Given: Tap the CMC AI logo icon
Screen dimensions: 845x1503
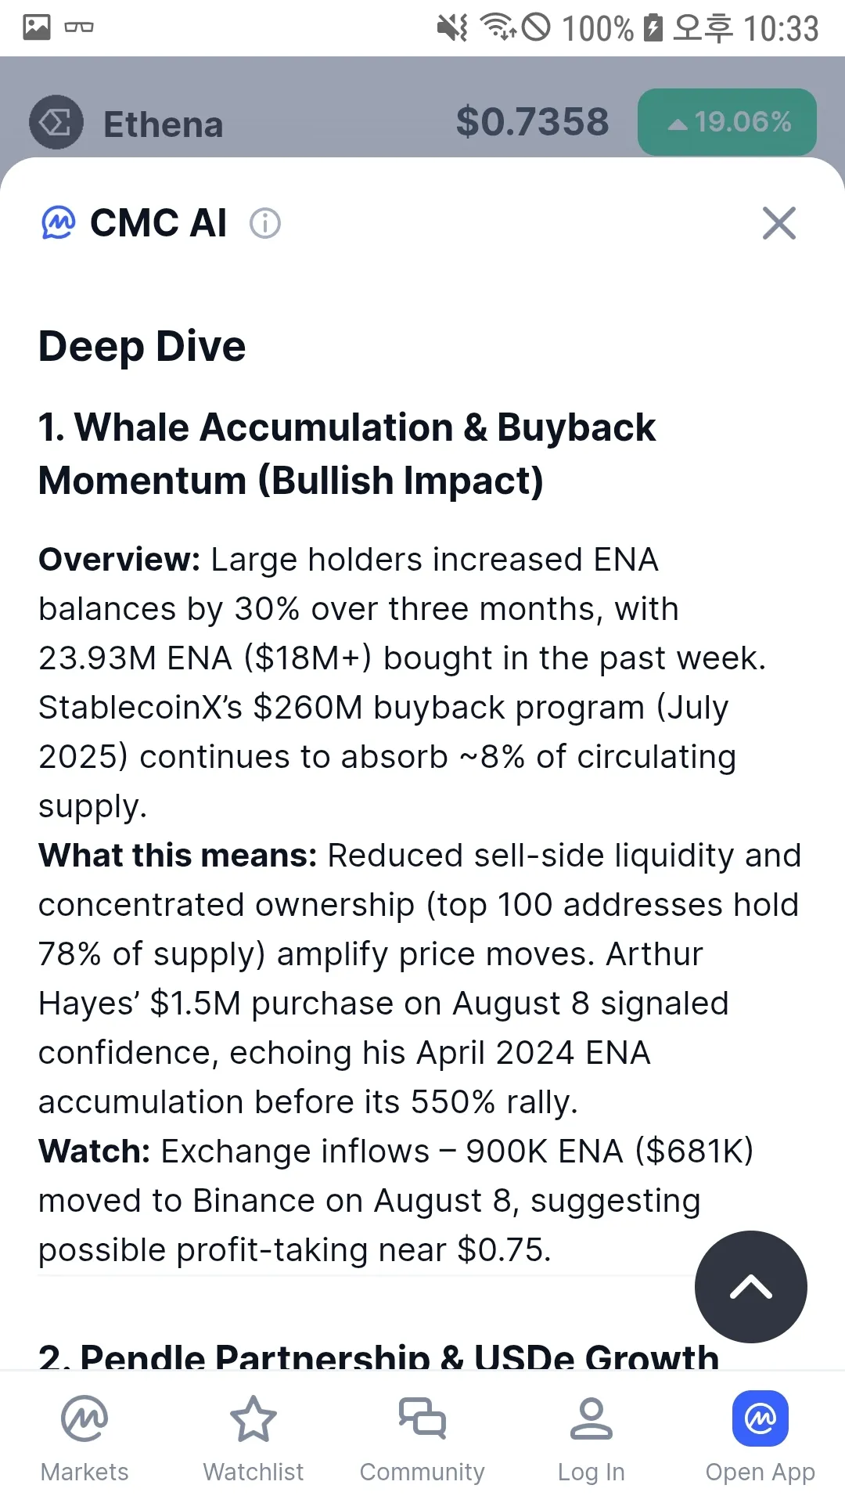Looking at the screenshot, I should point(58,223).
